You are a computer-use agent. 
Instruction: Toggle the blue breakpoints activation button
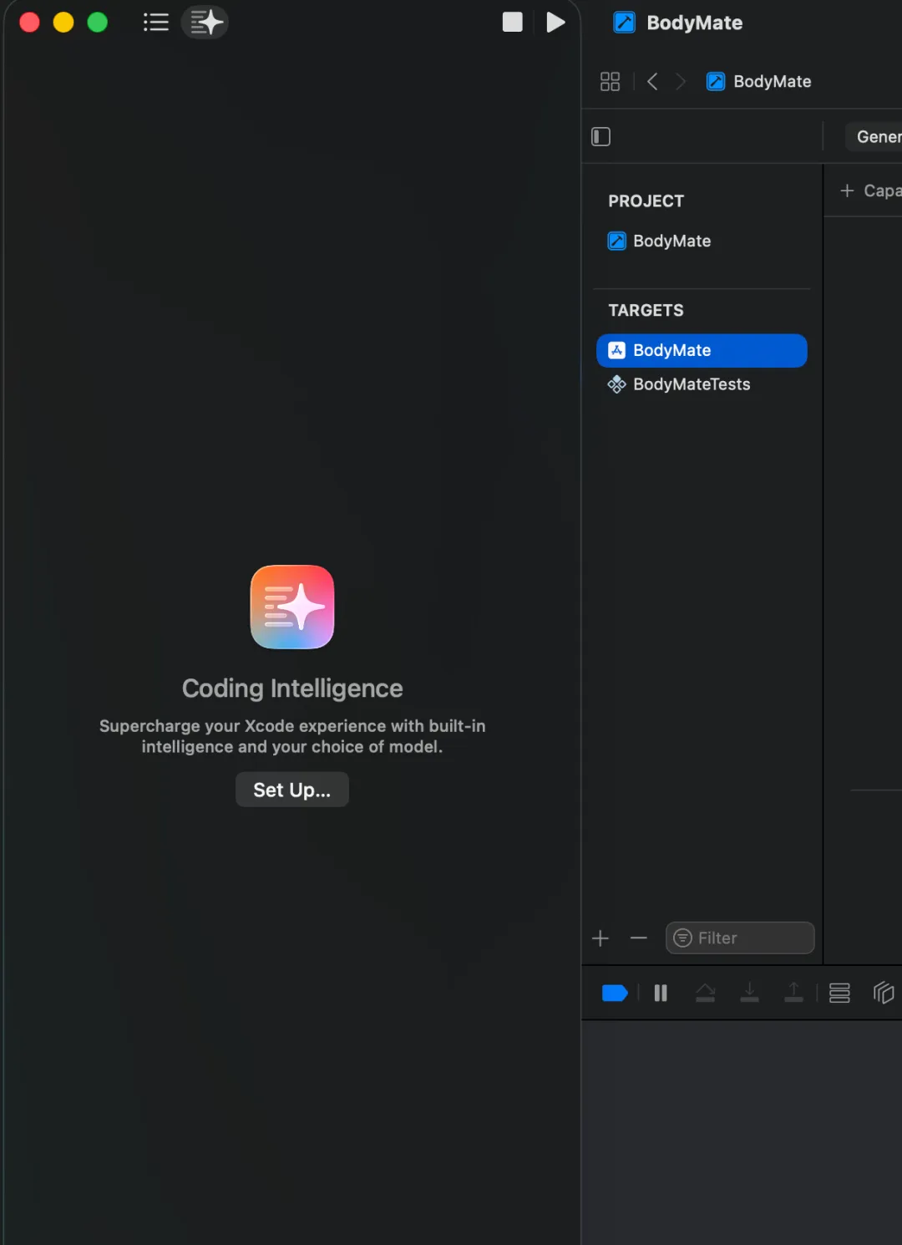(x=615, y=993)
